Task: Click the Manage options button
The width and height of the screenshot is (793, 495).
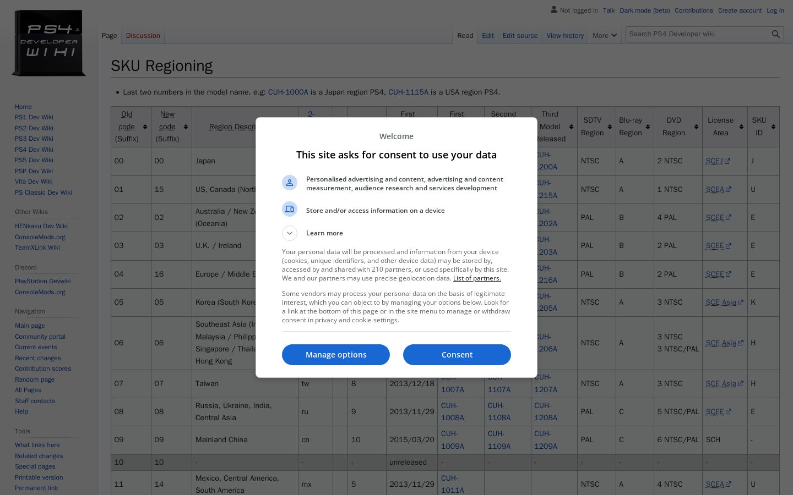Action: (336, 355)
